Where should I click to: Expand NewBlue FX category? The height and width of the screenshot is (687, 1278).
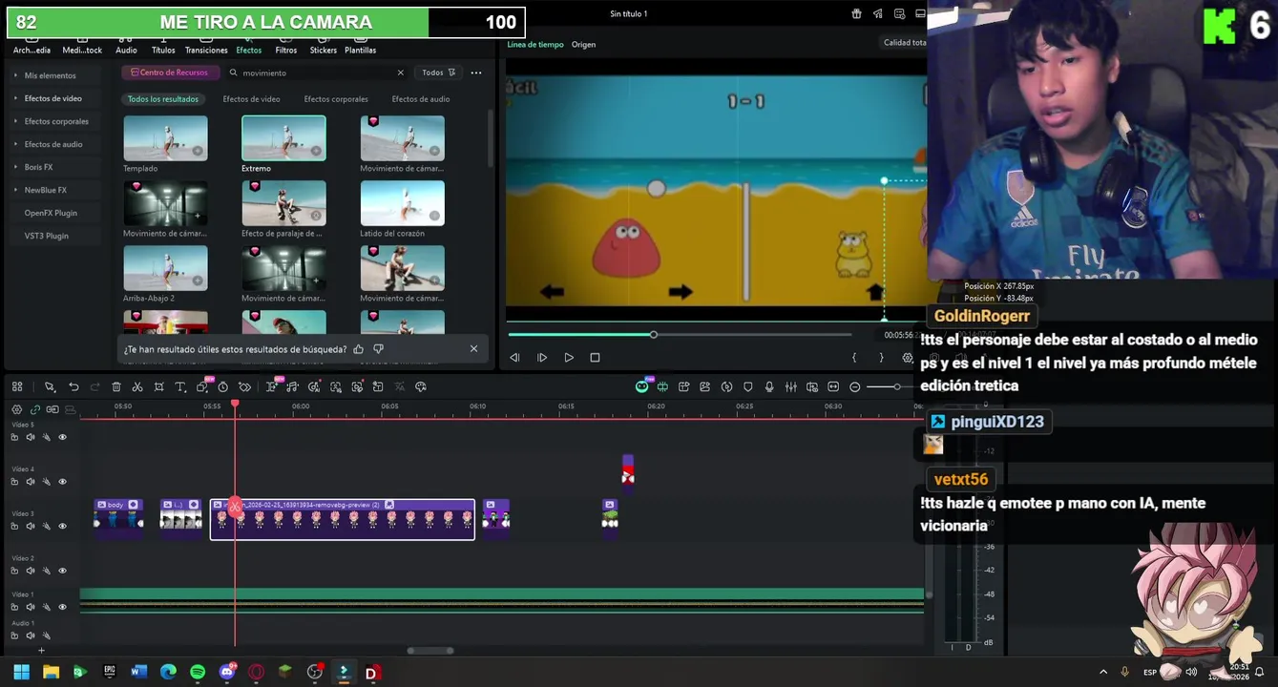(15, 190)
